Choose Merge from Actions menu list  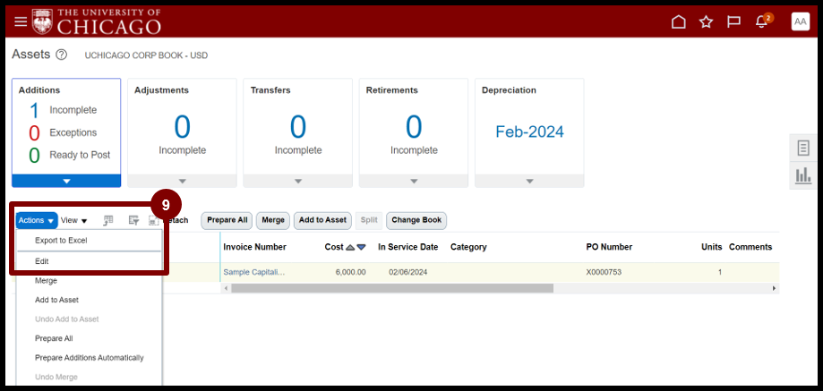pos(47,281)
